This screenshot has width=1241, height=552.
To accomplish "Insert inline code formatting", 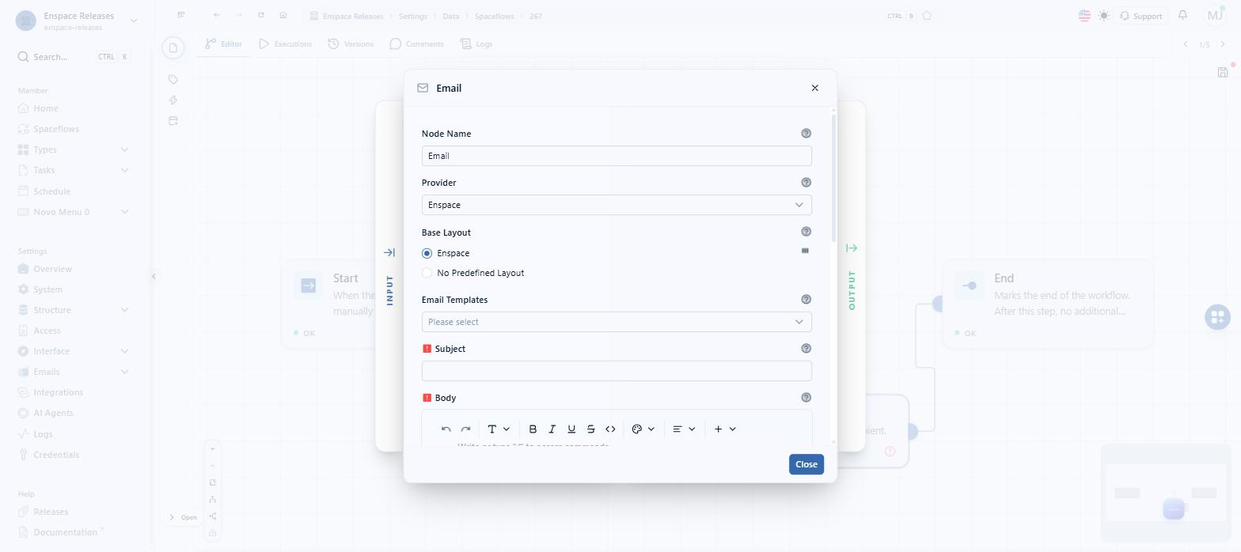I will point(610,429).
